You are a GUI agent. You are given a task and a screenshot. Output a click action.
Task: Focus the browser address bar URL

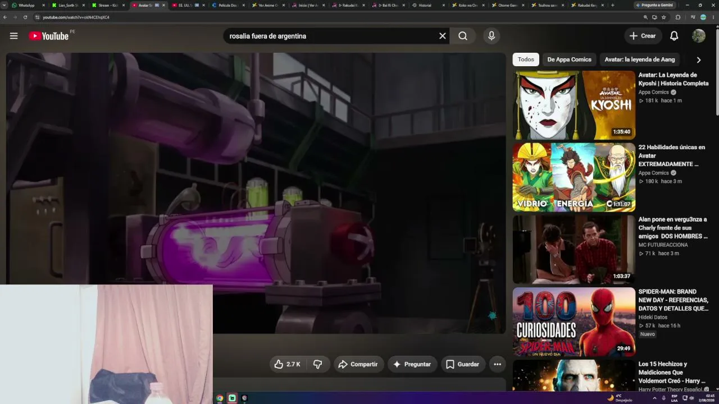point(76,17)
